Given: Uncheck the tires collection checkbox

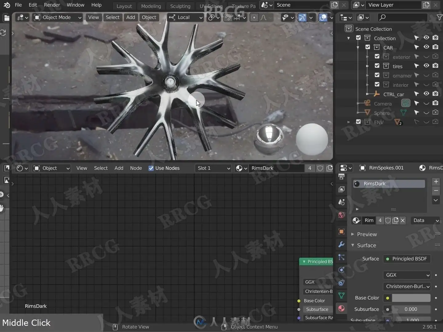Looking at the screenshot, I should click(x=377, y=66).
